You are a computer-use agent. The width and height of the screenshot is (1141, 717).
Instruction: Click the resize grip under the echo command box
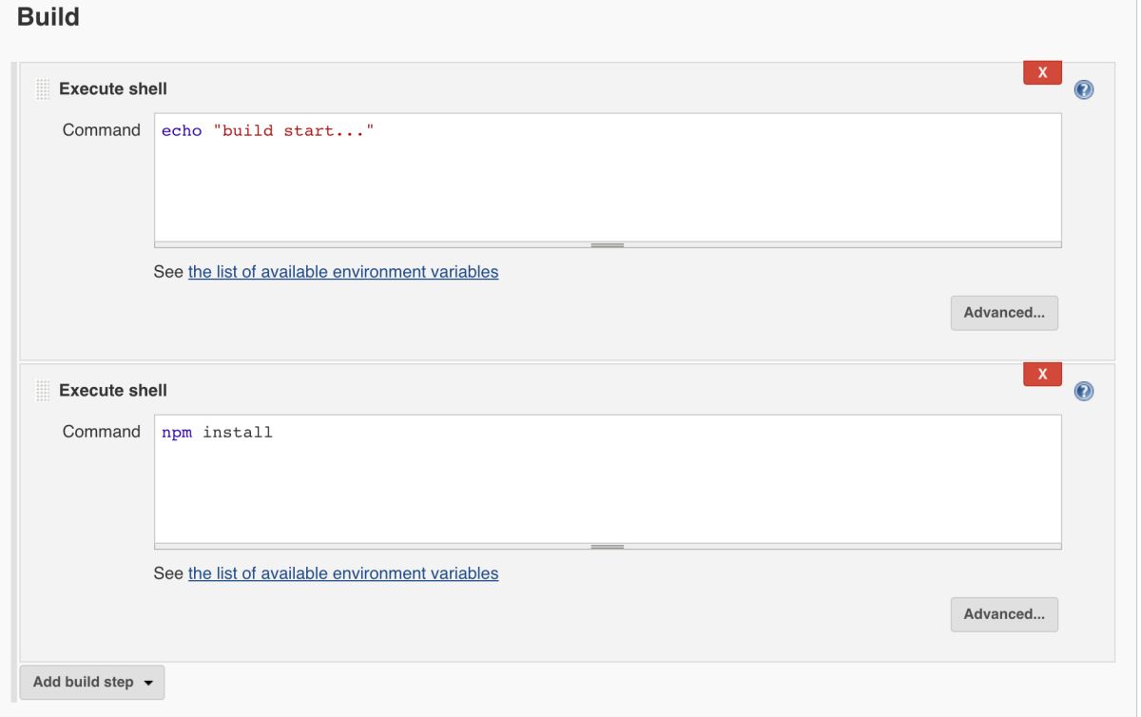coord(607,245)
